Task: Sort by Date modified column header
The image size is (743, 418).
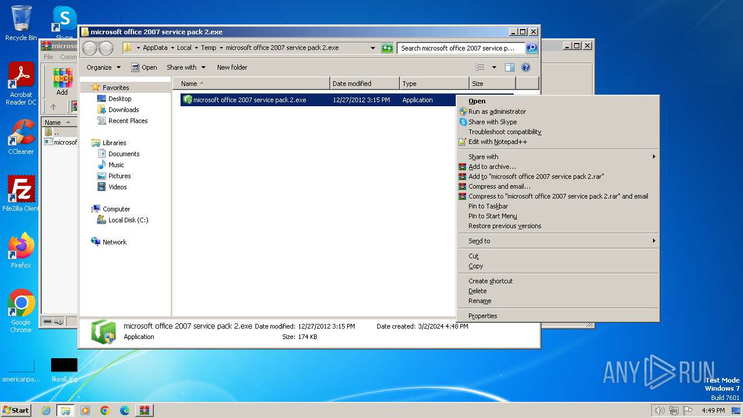Action: (x=365, y=84)
